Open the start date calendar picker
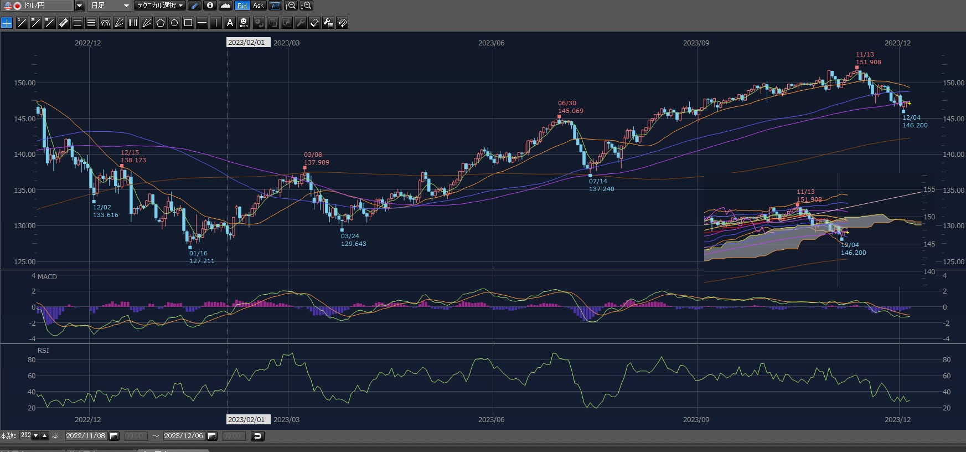This screenshot has width=966, height=452. click(x=114, y=436)
